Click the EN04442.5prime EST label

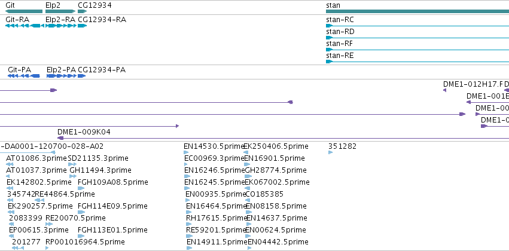pos(278,242)
